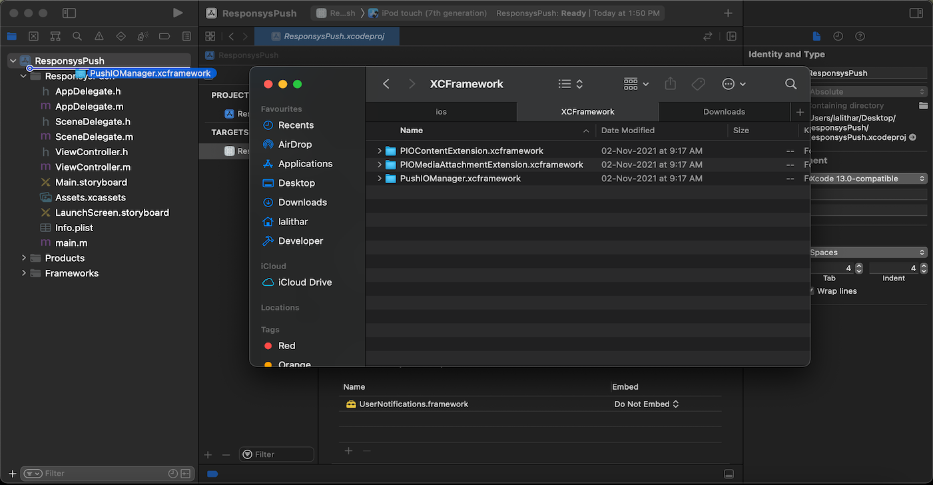Select the ResponsysPush.xcodeproj editor tab
Screen dimensions: 933x485
tap(326, 37)
